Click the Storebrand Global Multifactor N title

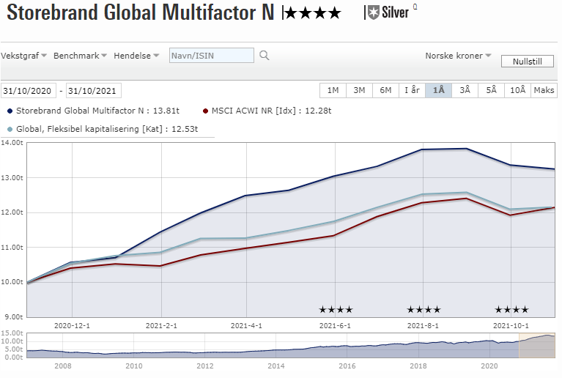pyautogui.click(x=141, y=12)
